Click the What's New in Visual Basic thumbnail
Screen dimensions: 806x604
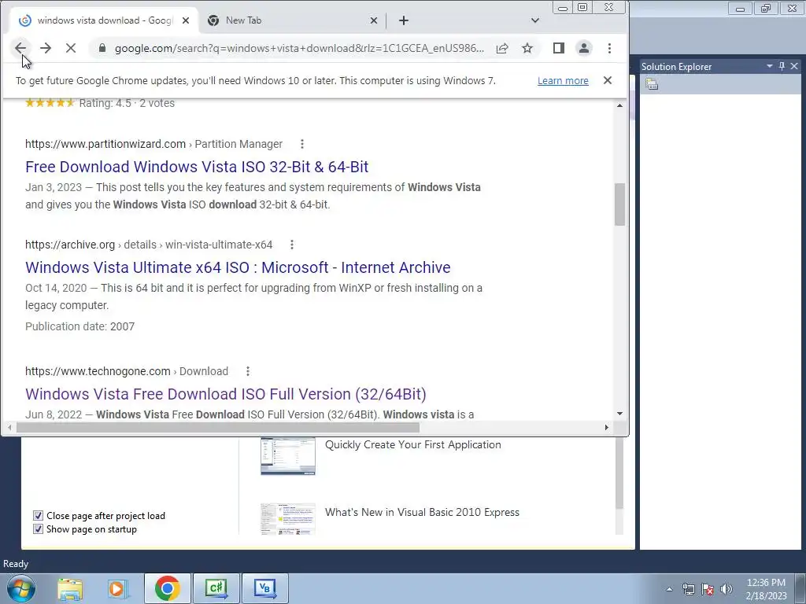(288, 519)
